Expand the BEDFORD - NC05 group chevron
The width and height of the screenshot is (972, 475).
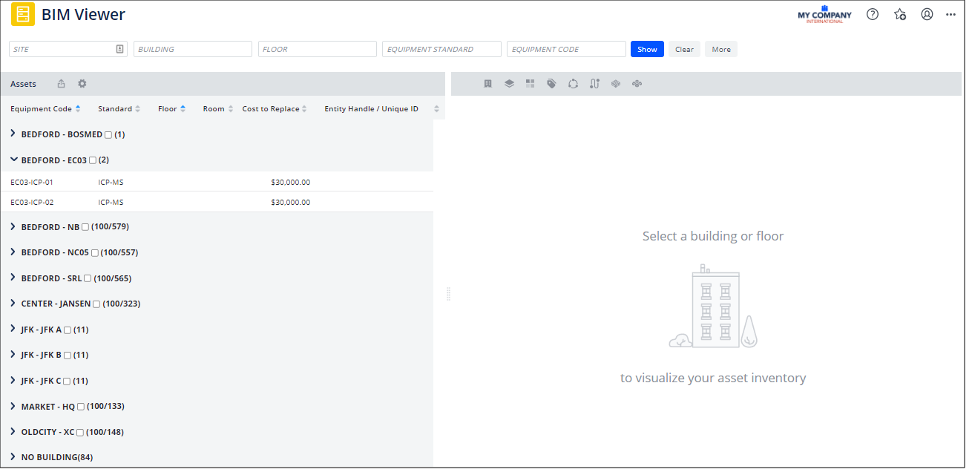click(x=13, y=252)
